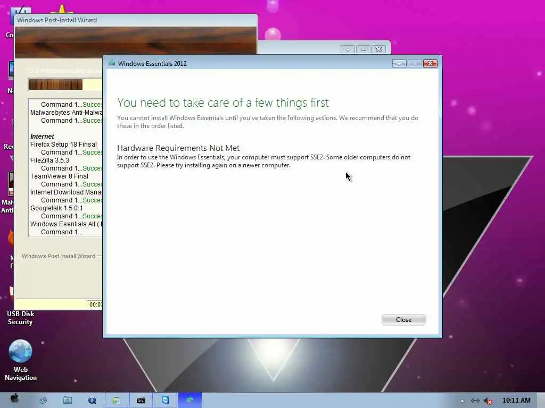
Task: Click the Close button in Windows Essentials dialog
Action: 403,319
